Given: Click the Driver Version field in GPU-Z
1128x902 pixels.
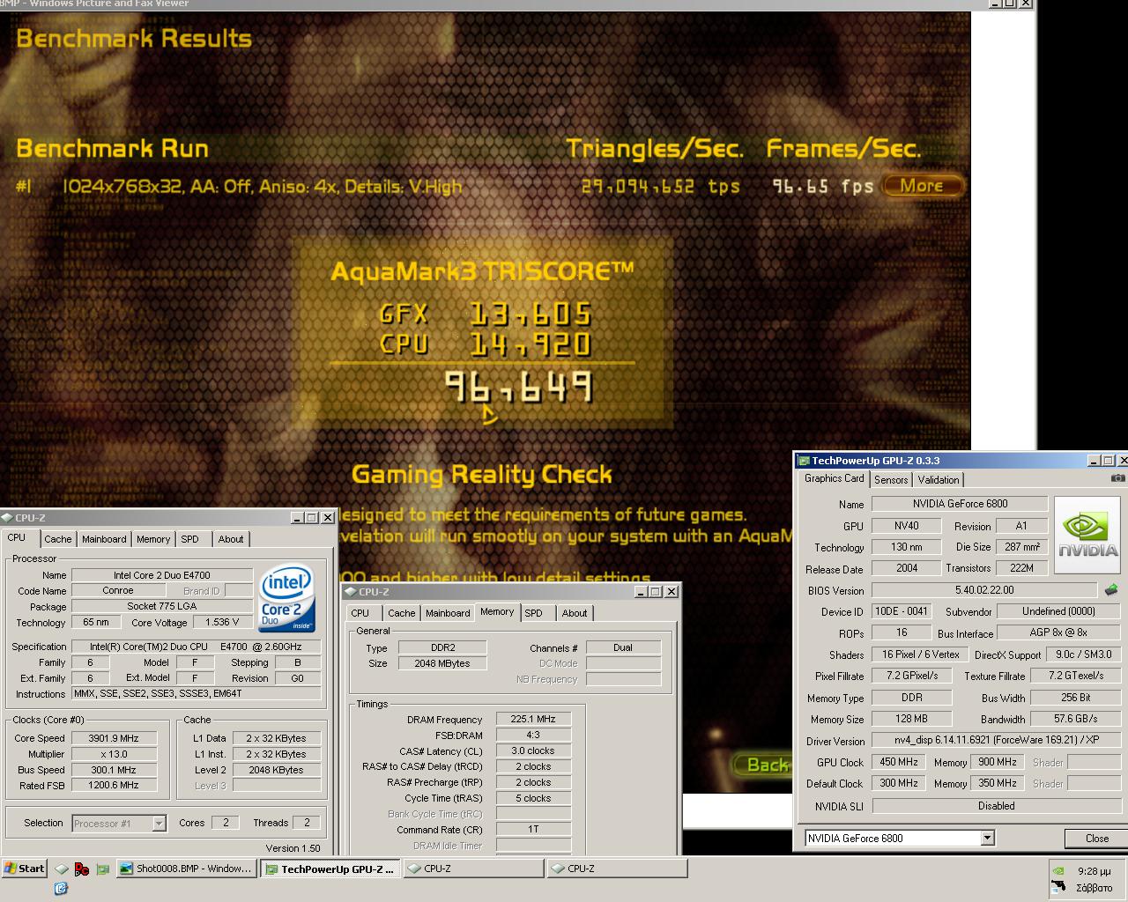Looking at the screenshot, I should (996, 741).
